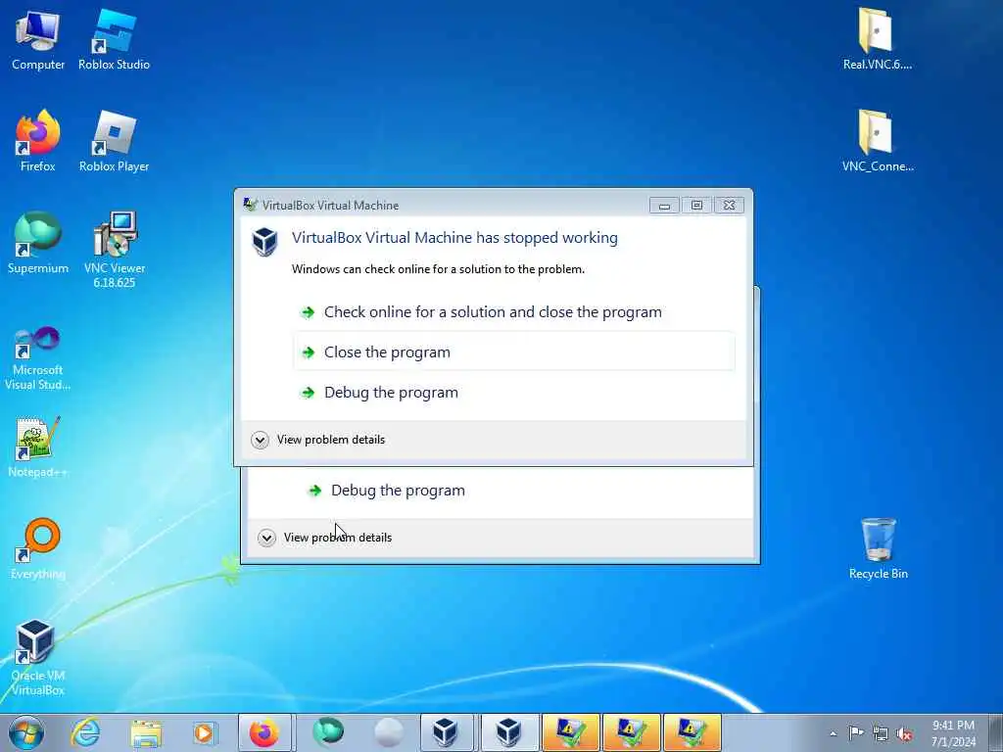The height and width of the screenshot is (752, 1003).
Task: Select the Recycle Bin icon
Action: click(x=878, y=548)
